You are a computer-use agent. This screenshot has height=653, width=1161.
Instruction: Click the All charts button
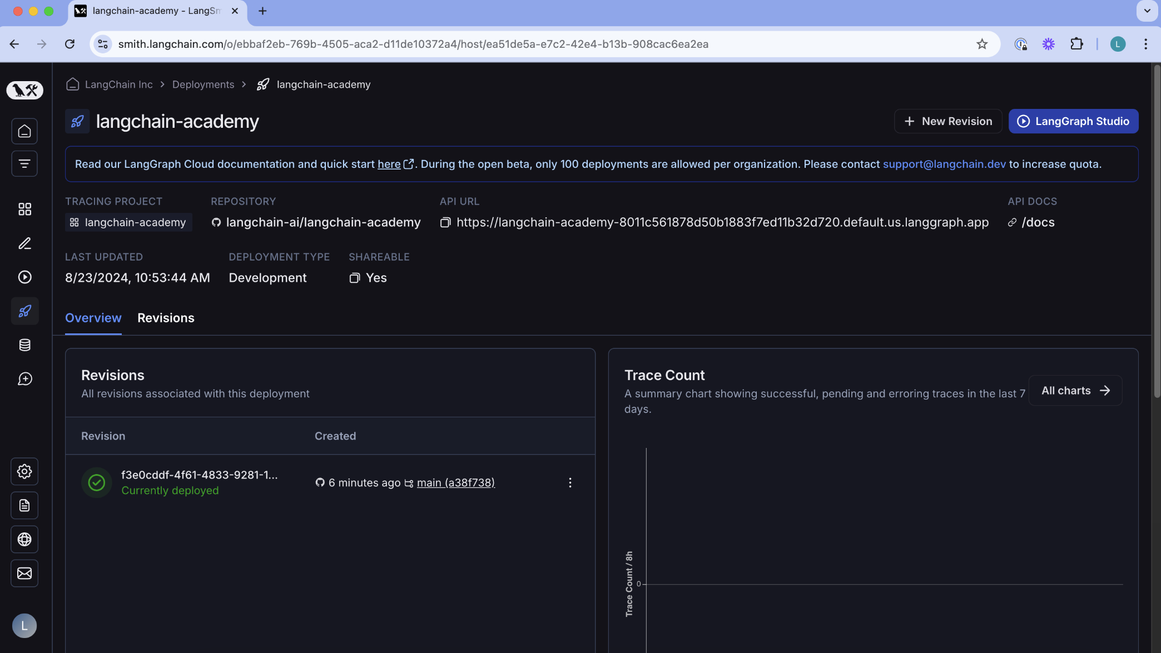[x=1075, y=391]
